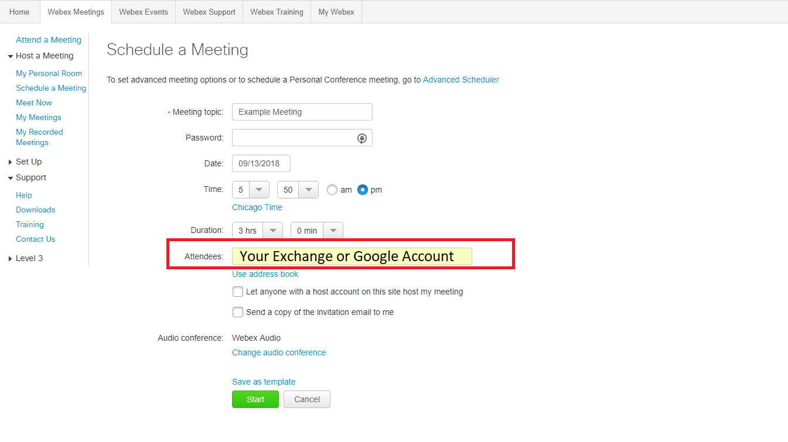
Task: Go to Downloads in the sidebar
Action: [x=35, y=210]
